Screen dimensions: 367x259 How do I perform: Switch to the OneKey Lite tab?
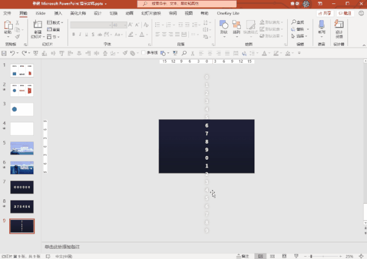coord(228,13)
